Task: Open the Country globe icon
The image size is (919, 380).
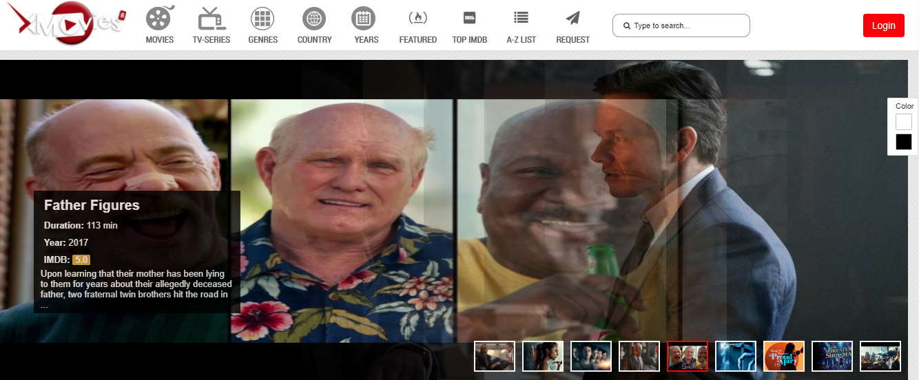Action: pyautogui.click(x=314, y=19)
